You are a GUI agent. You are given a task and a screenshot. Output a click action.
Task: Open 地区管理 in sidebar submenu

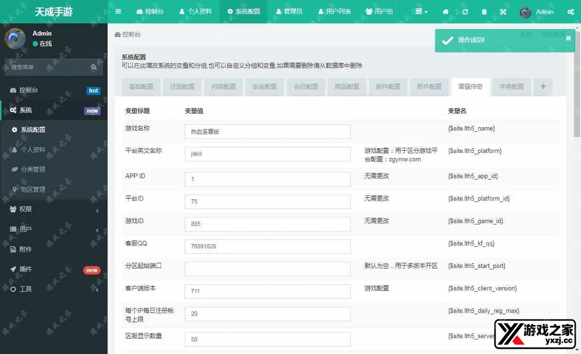click(54, 189)
